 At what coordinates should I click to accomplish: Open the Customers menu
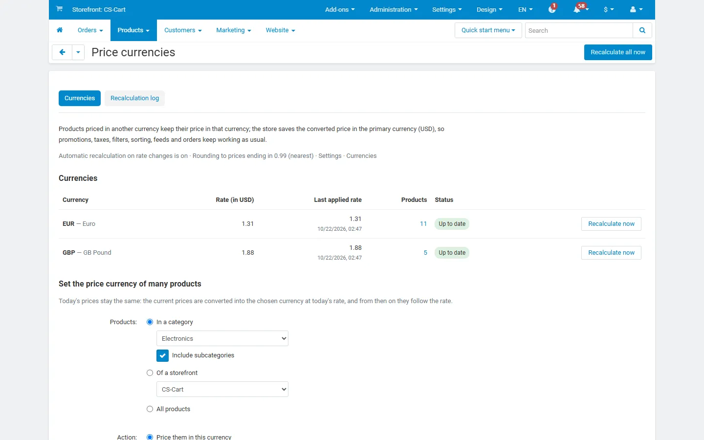tap(183, 30)
